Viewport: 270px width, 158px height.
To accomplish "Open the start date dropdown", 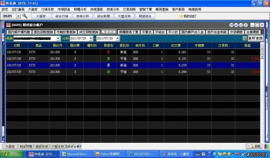I will (91, 38).
